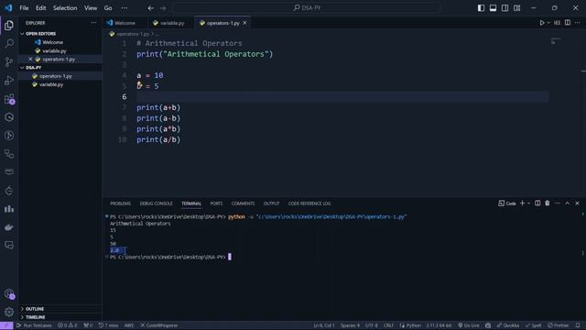Switch to the Output panel tab
The height and width of the screenshot is (330, 586).
coord(271,203)
